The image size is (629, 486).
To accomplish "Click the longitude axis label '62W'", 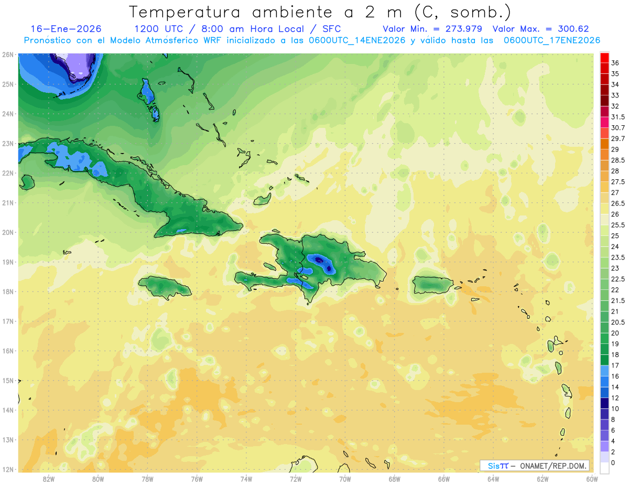I will 543,479.
